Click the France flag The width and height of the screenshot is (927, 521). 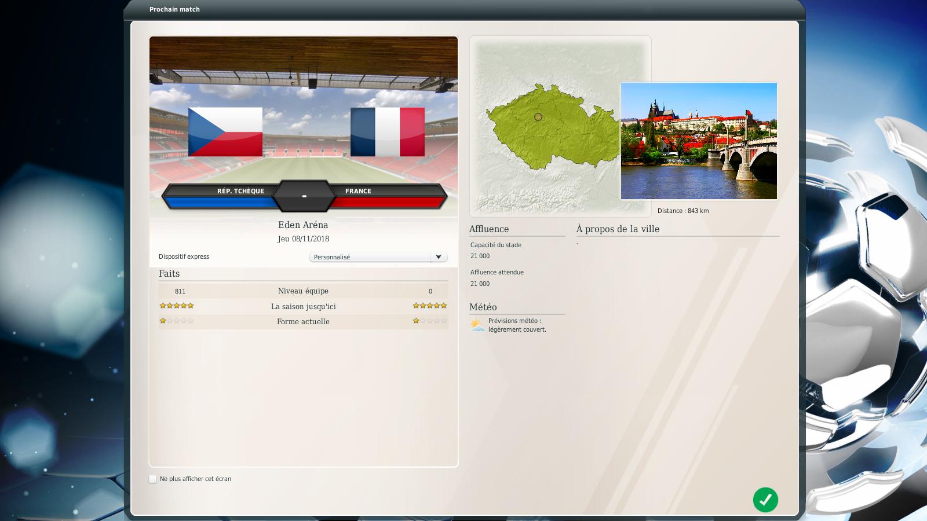(x=388, y=132)
